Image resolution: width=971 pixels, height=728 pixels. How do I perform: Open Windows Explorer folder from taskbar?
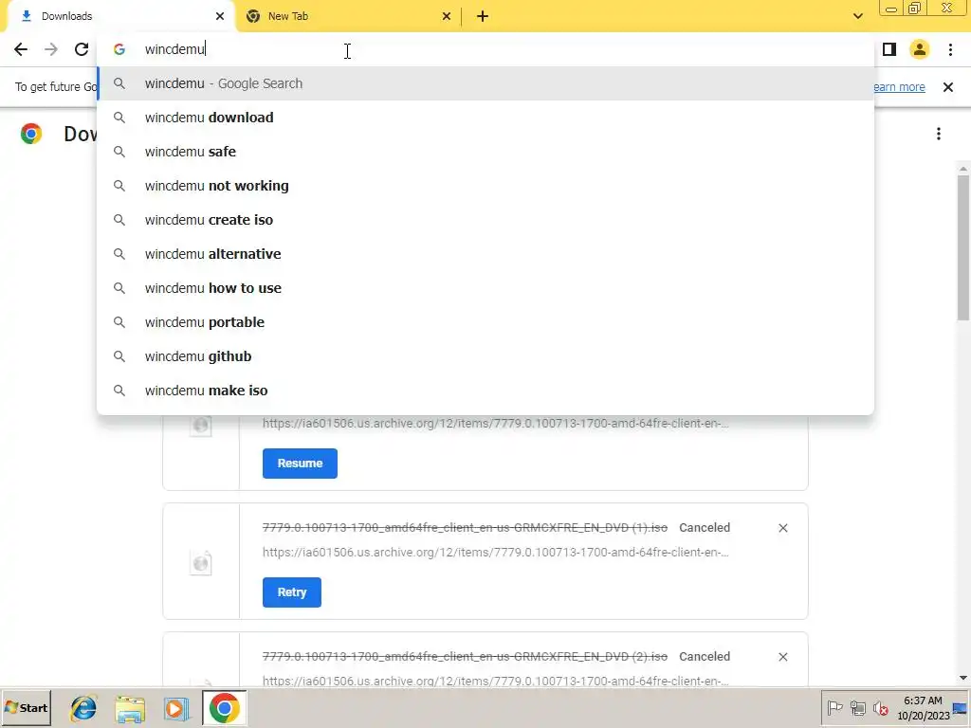pos(130,708)
